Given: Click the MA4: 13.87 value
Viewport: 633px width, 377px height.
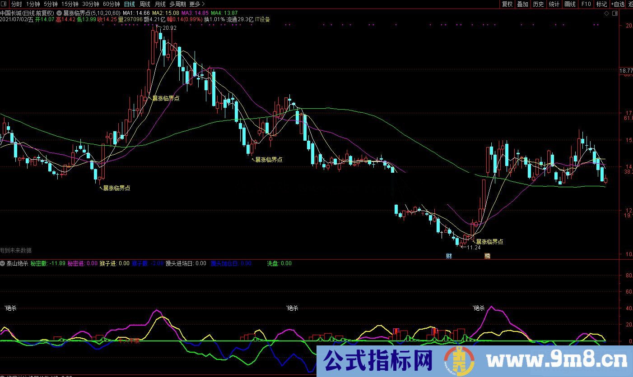Looking at the screenshot, I should click(224, 13).
